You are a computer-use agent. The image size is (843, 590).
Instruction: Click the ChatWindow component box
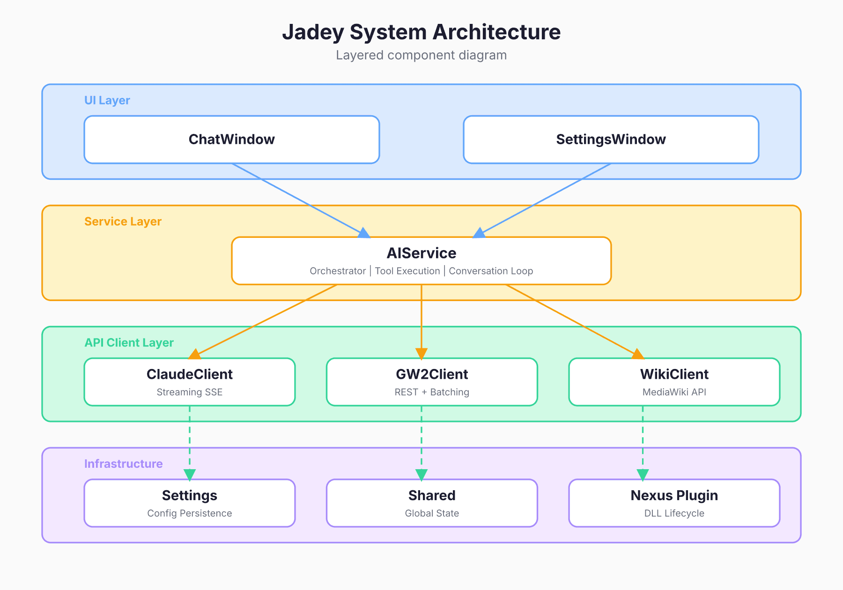click(231, 140)
